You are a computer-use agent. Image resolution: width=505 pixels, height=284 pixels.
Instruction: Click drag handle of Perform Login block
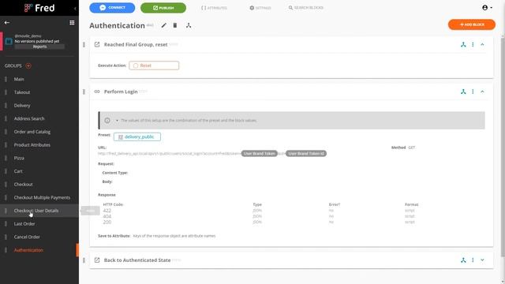pos(84,92)
